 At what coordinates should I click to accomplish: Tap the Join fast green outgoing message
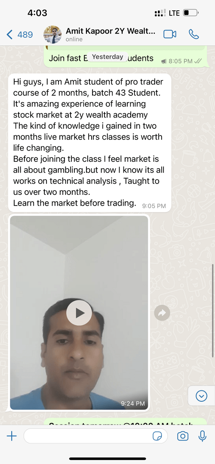click(125, 57)
